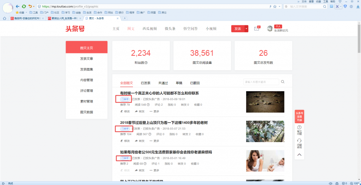Select 评论管理 in the left sidebar

[86, 91]
